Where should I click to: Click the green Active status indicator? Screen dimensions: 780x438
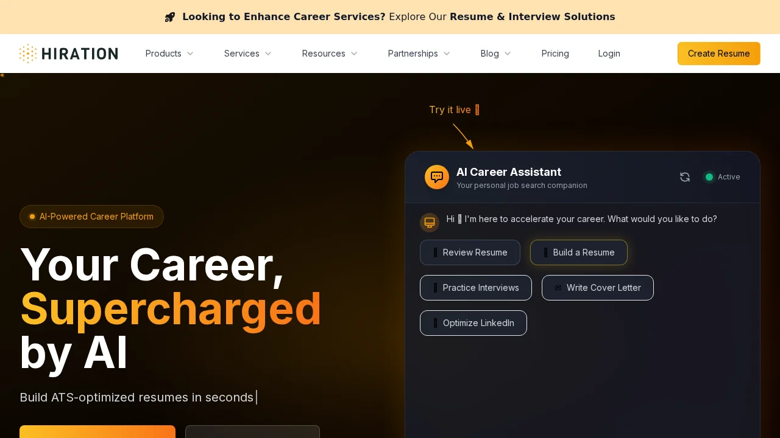(709, 177)
